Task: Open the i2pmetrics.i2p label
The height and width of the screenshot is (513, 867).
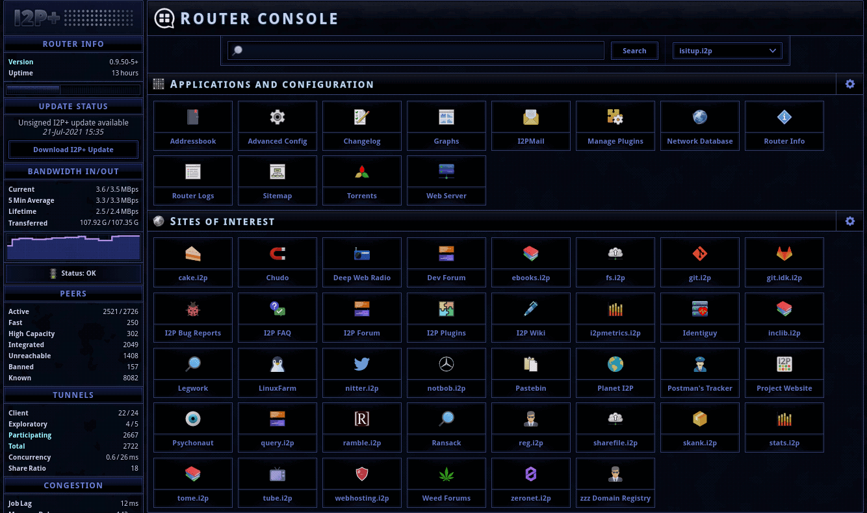Action: click(x=615, y=333)
